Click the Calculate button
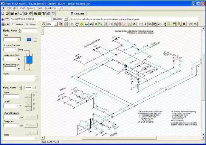Image resolution: width=206 pixels, height=145 pixels. point(77,14)
